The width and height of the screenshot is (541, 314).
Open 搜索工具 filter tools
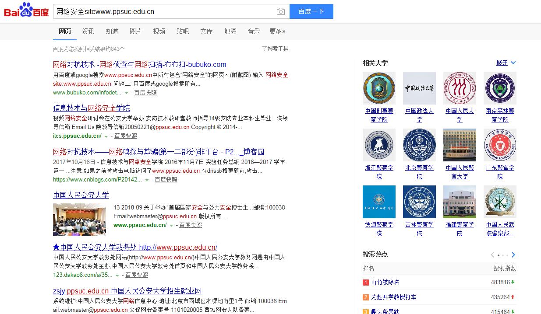pos(275,49)
